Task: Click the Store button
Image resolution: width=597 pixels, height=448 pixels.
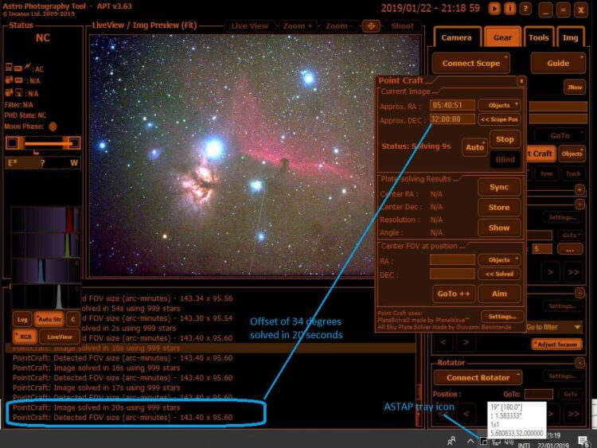Action: click(x=499, y=208)
